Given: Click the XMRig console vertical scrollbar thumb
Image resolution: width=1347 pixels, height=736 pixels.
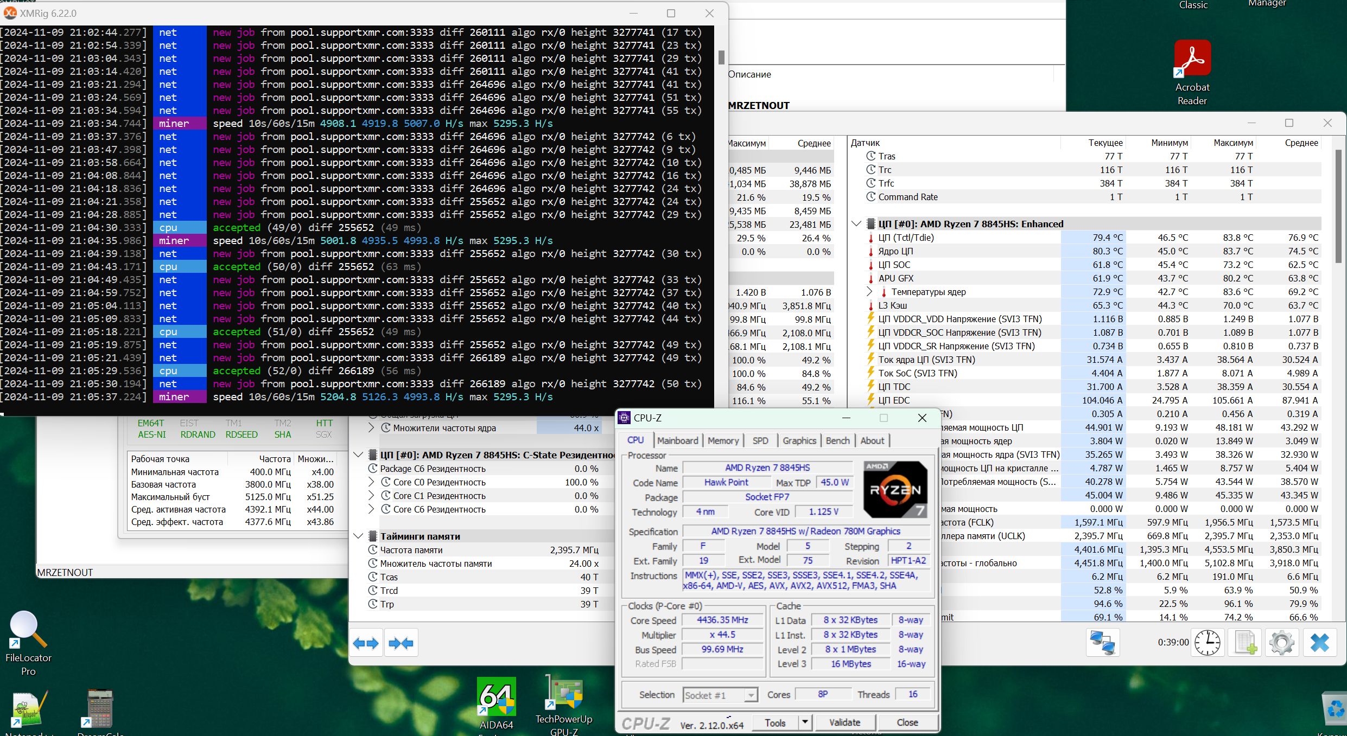Looking at the screenshot, I should [721, 57].
